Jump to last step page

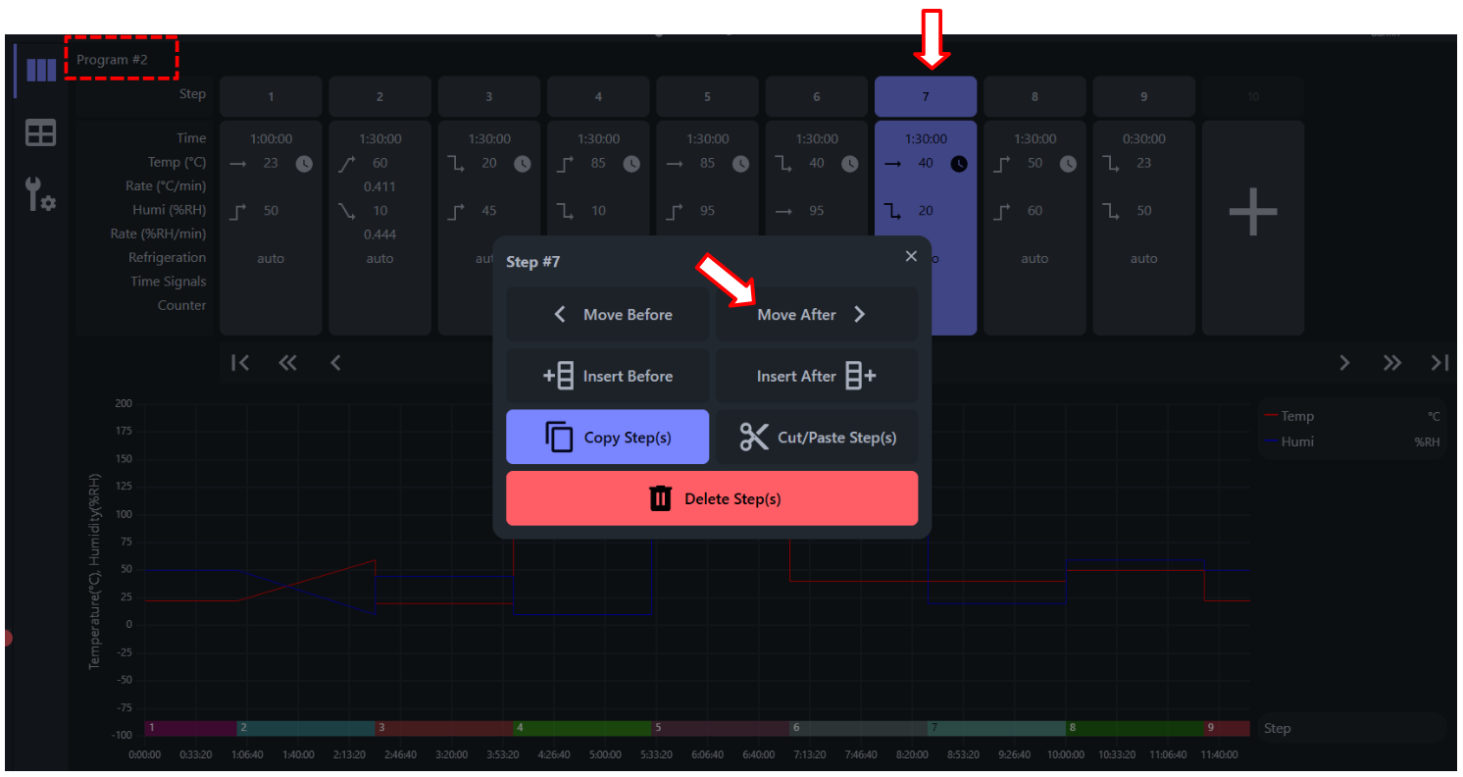tap(1439, 363)
